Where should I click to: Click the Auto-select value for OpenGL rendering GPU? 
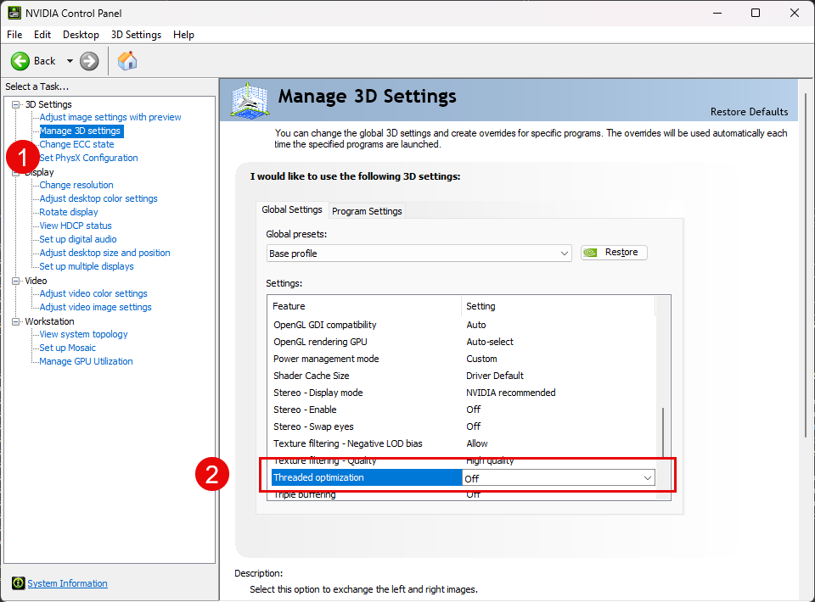pyautogui.click(x=490, y=342)
